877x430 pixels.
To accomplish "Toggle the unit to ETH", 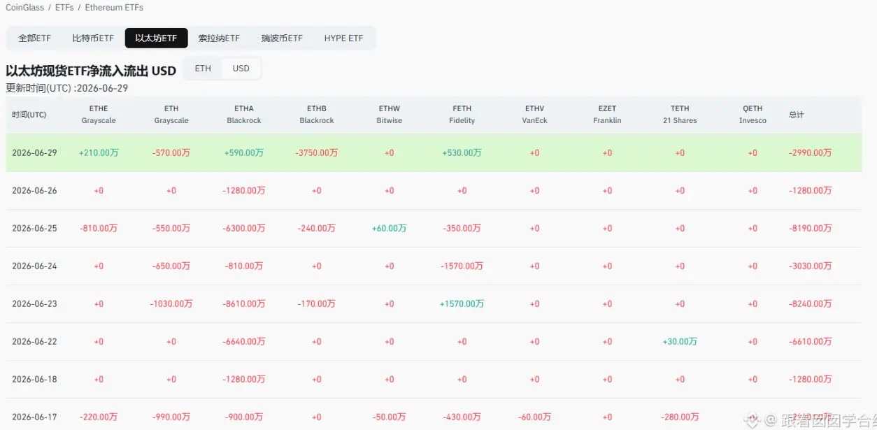I will [203, 69].
